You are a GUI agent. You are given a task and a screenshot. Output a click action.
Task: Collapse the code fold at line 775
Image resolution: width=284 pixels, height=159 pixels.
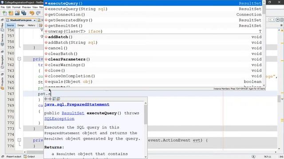tap(19, 140)
